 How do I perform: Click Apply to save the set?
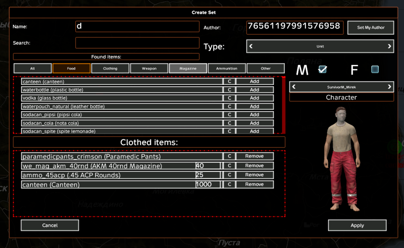tap(357, 225)
